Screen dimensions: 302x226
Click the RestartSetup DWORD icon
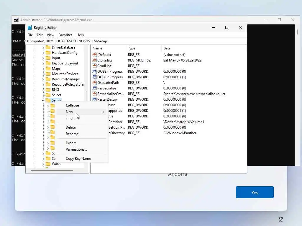[x=94, y=99]
